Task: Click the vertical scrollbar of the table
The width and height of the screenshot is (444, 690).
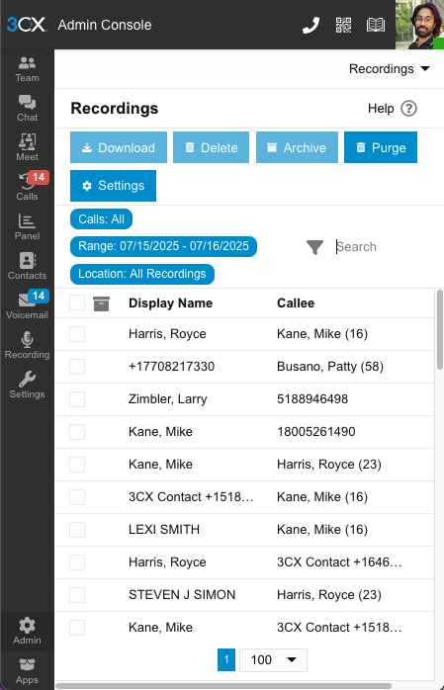Action: [440, 329]
